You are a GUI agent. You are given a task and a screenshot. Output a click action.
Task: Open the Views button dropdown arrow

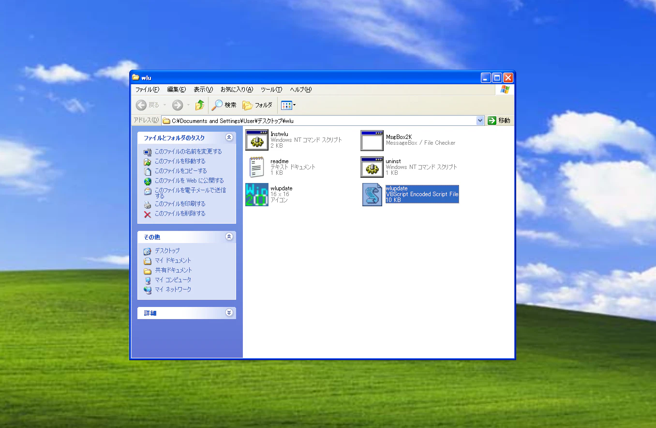(294, 105)
